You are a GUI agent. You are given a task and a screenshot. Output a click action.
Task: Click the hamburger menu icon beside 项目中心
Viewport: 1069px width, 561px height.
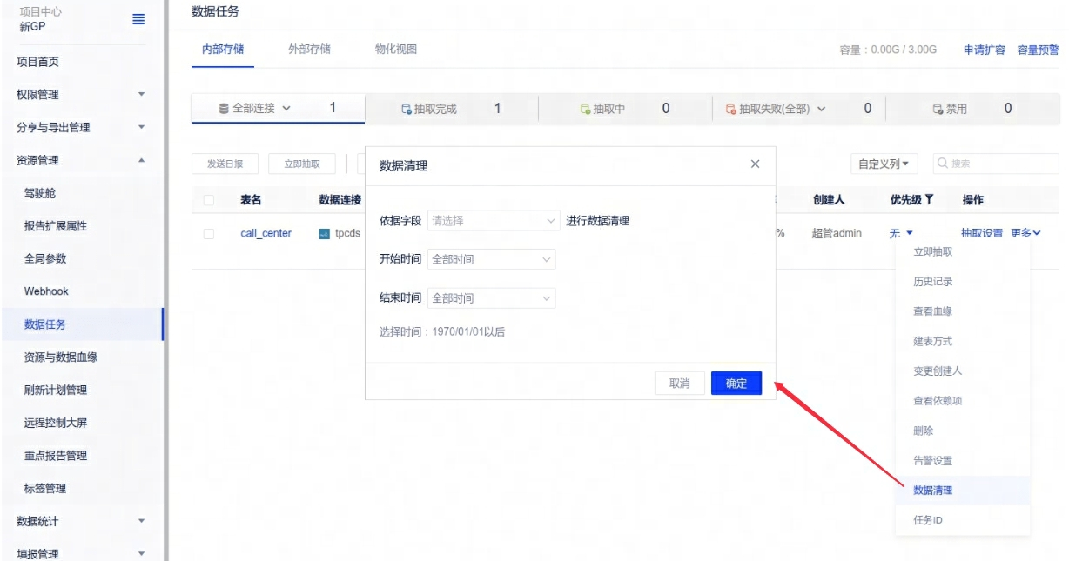(x=138, y=19)
